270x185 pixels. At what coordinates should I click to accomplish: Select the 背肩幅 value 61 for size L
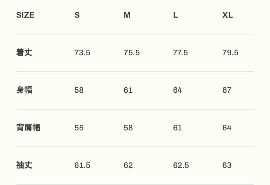click(177, 128)
